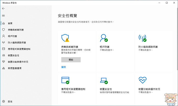Open 病毒與威脅防護 from the sidebar
Image resolution: width=178 pixels, height=106 pixels.
click(x=16, y=30)
